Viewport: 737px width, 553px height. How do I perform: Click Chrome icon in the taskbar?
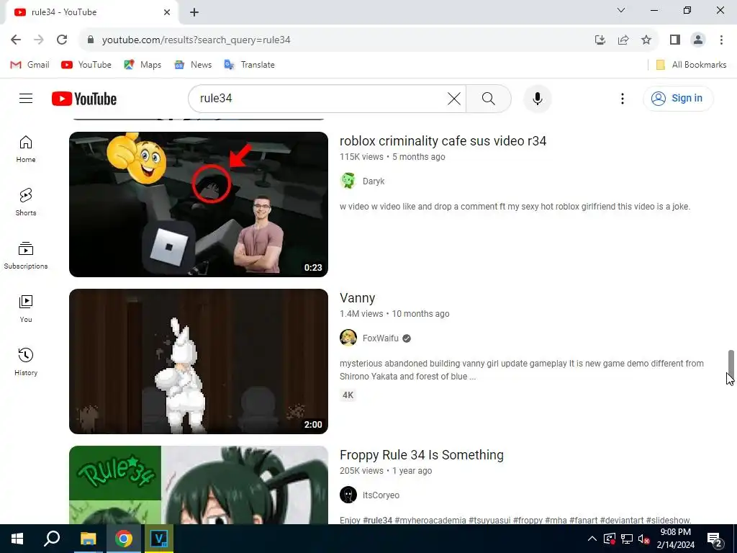124,539
